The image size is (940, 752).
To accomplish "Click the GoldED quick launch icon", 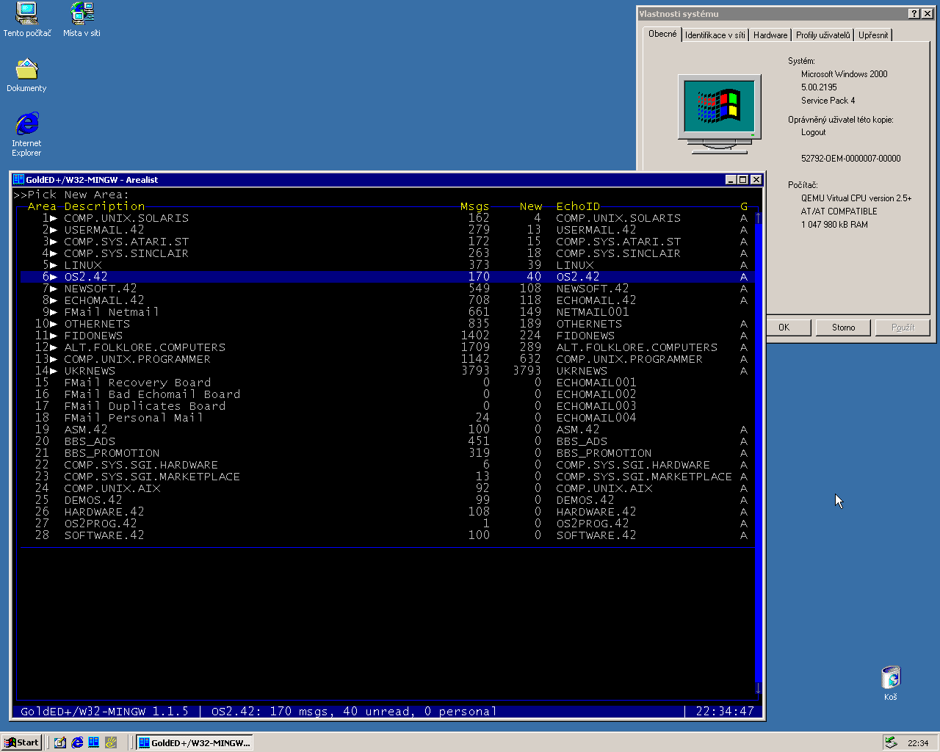I will [x=94, y=742].
